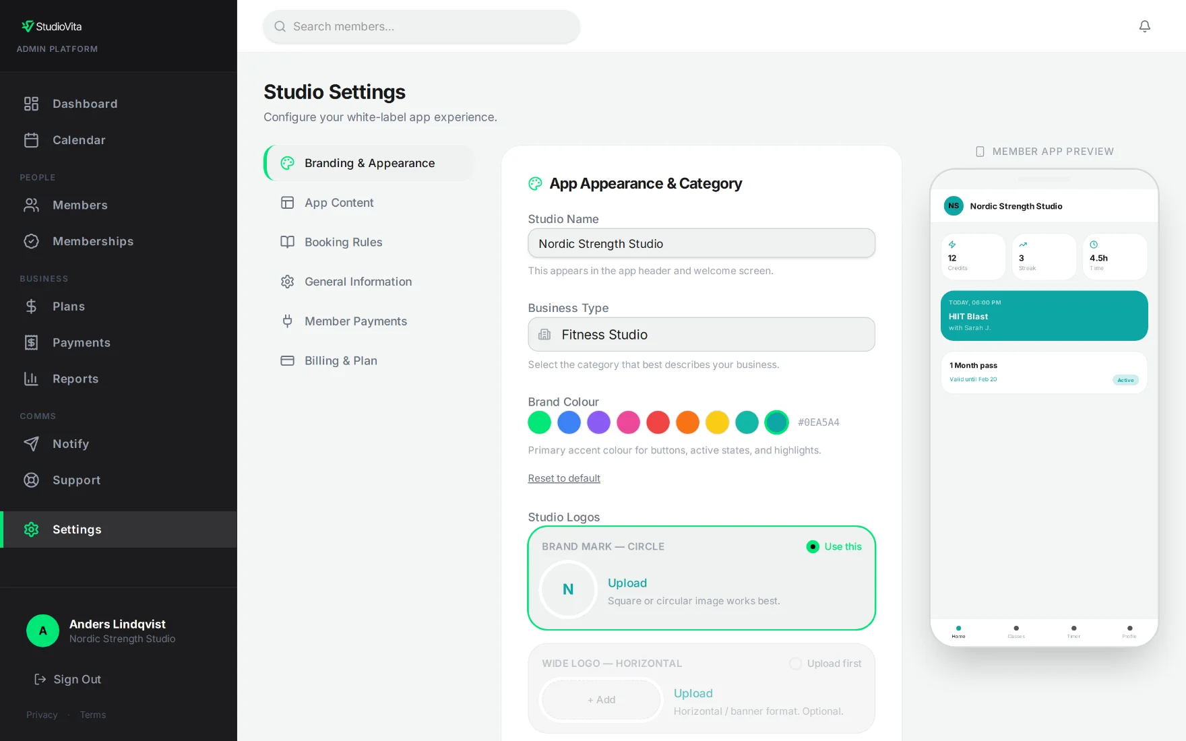The image size is (1186, 741).
Task: Click the Streak trend icon in preview
Action: 1023,245
